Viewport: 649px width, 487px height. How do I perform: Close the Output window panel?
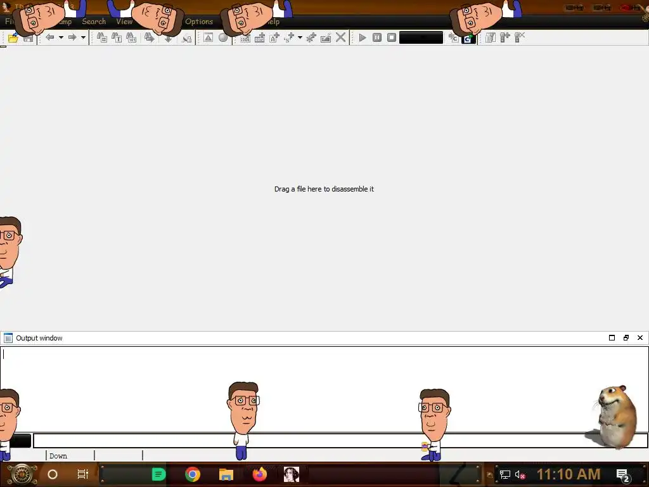point(640,338)
